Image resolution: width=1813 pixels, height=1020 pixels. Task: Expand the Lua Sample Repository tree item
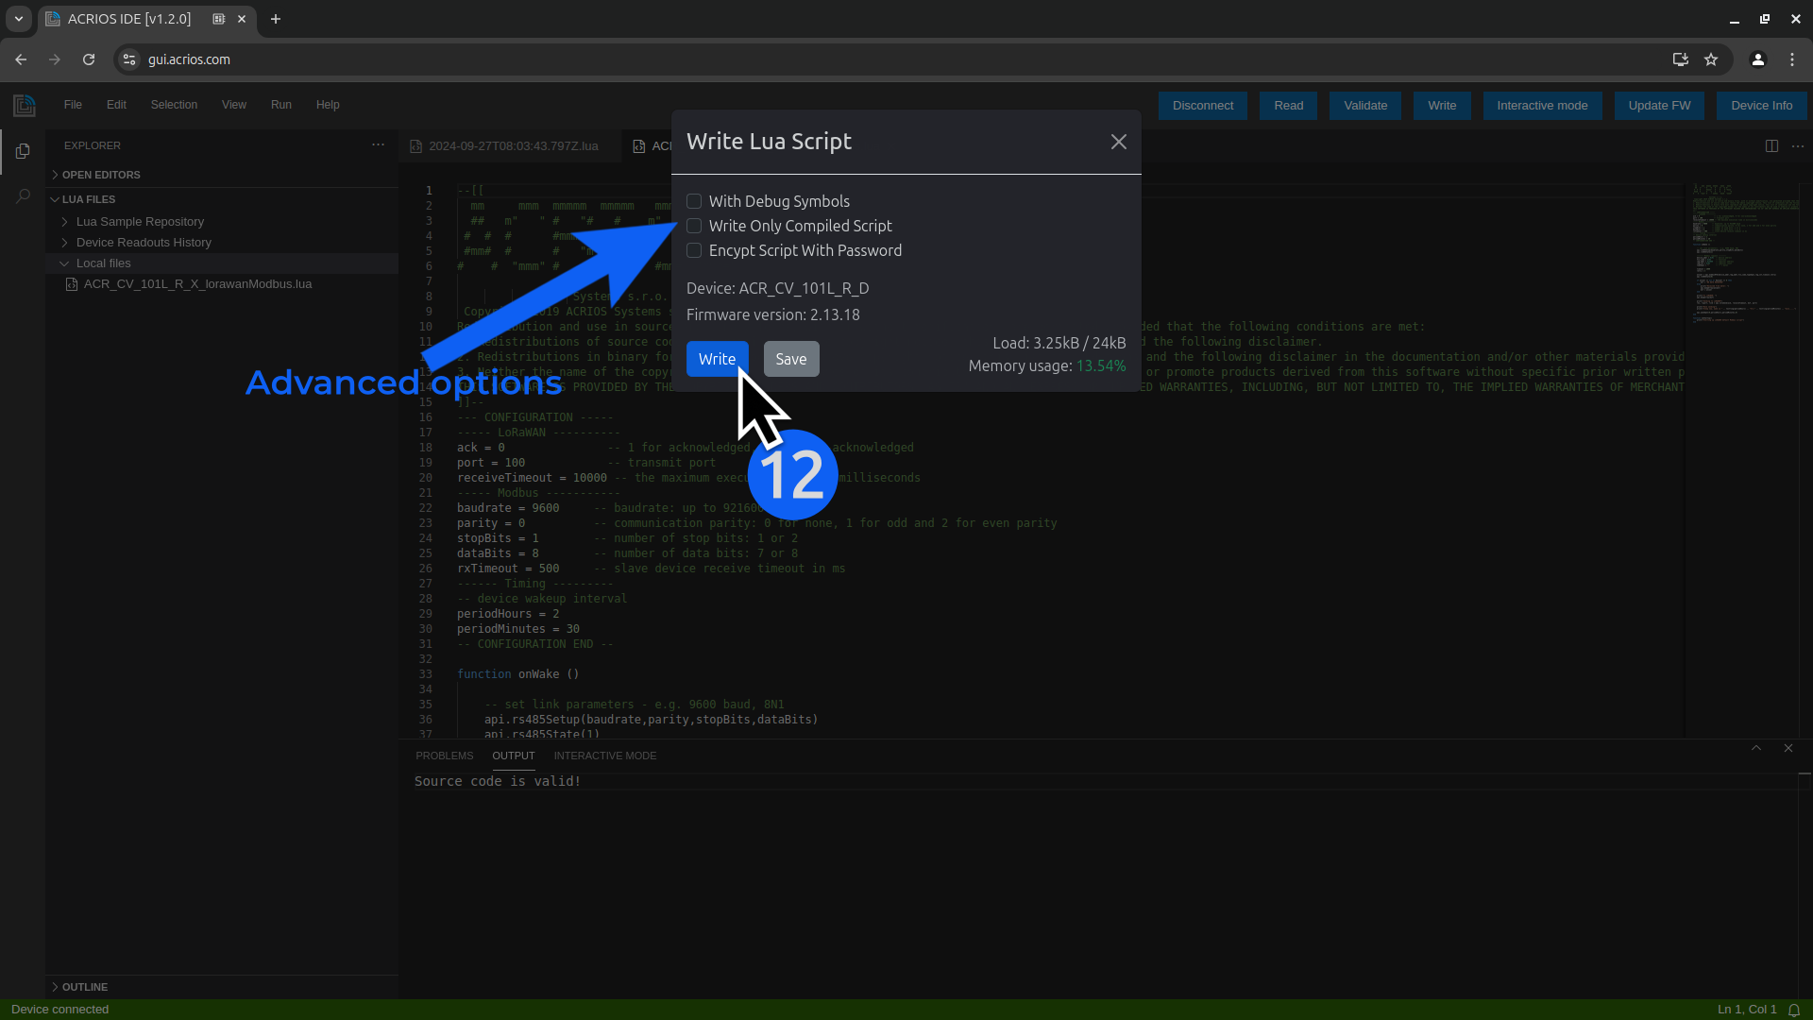(65, 222)
